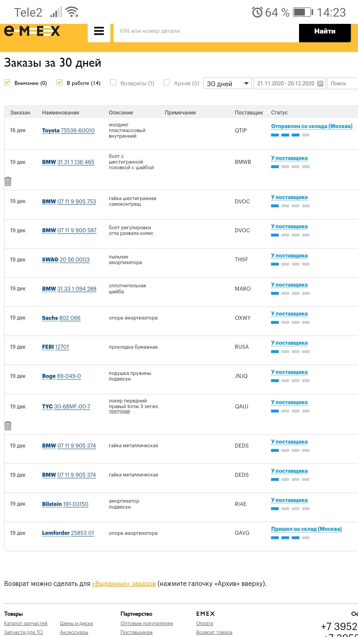The width and height of the screenshot is (358, 637).
Task: Enable the Архив (5) checkbox
Action: [x=166, y=83]
